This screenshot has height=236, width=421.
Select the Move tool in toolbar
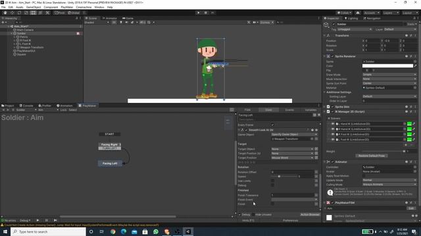pos(12,12)
